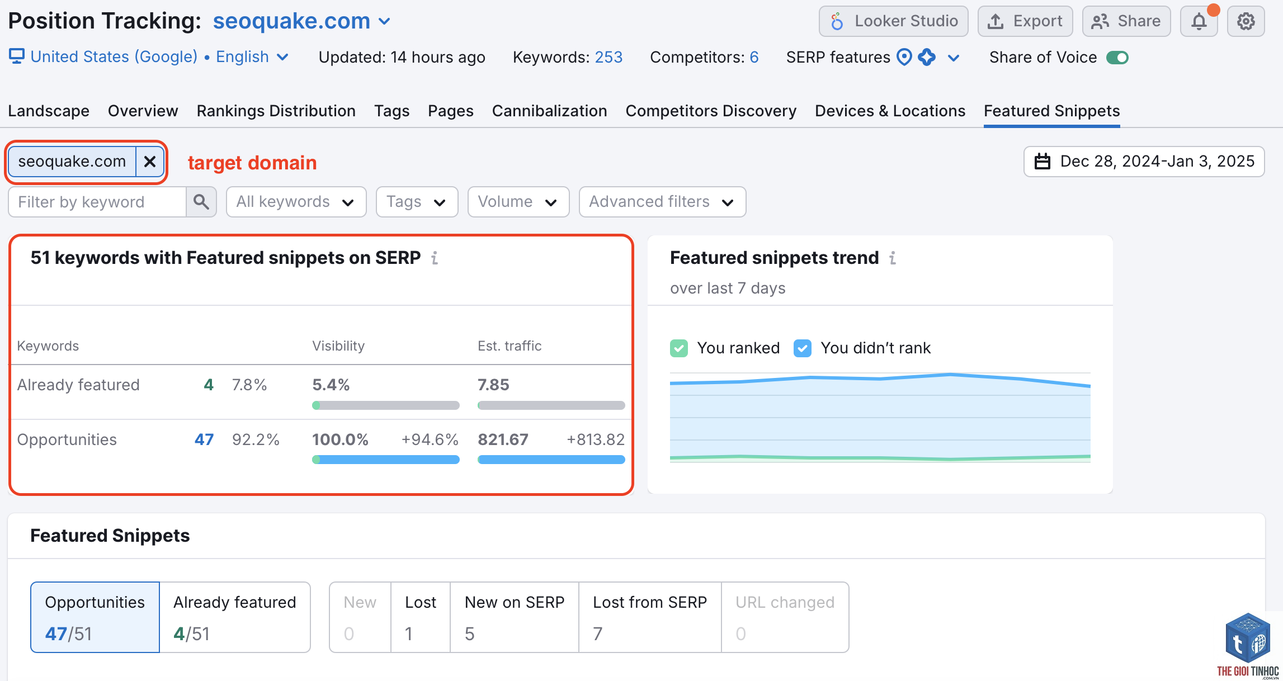Viewport: 1283px width, 681px height.
Task: Click the Opportunities keyword count 47
Action: tap(204, 439)
